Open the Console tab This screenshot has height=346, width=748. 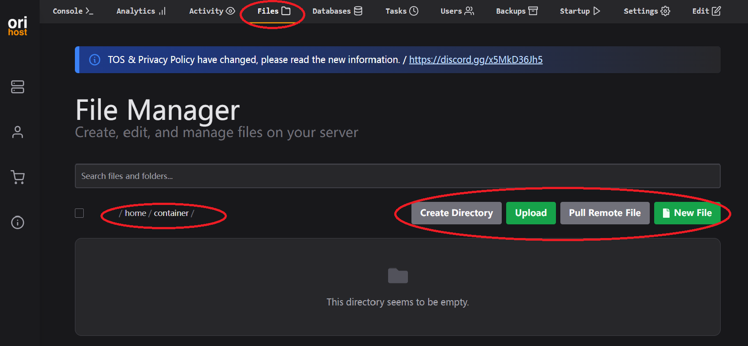73,11
